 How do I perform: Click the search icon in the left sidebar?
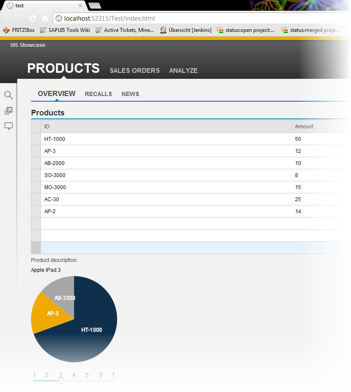point(9,95)
